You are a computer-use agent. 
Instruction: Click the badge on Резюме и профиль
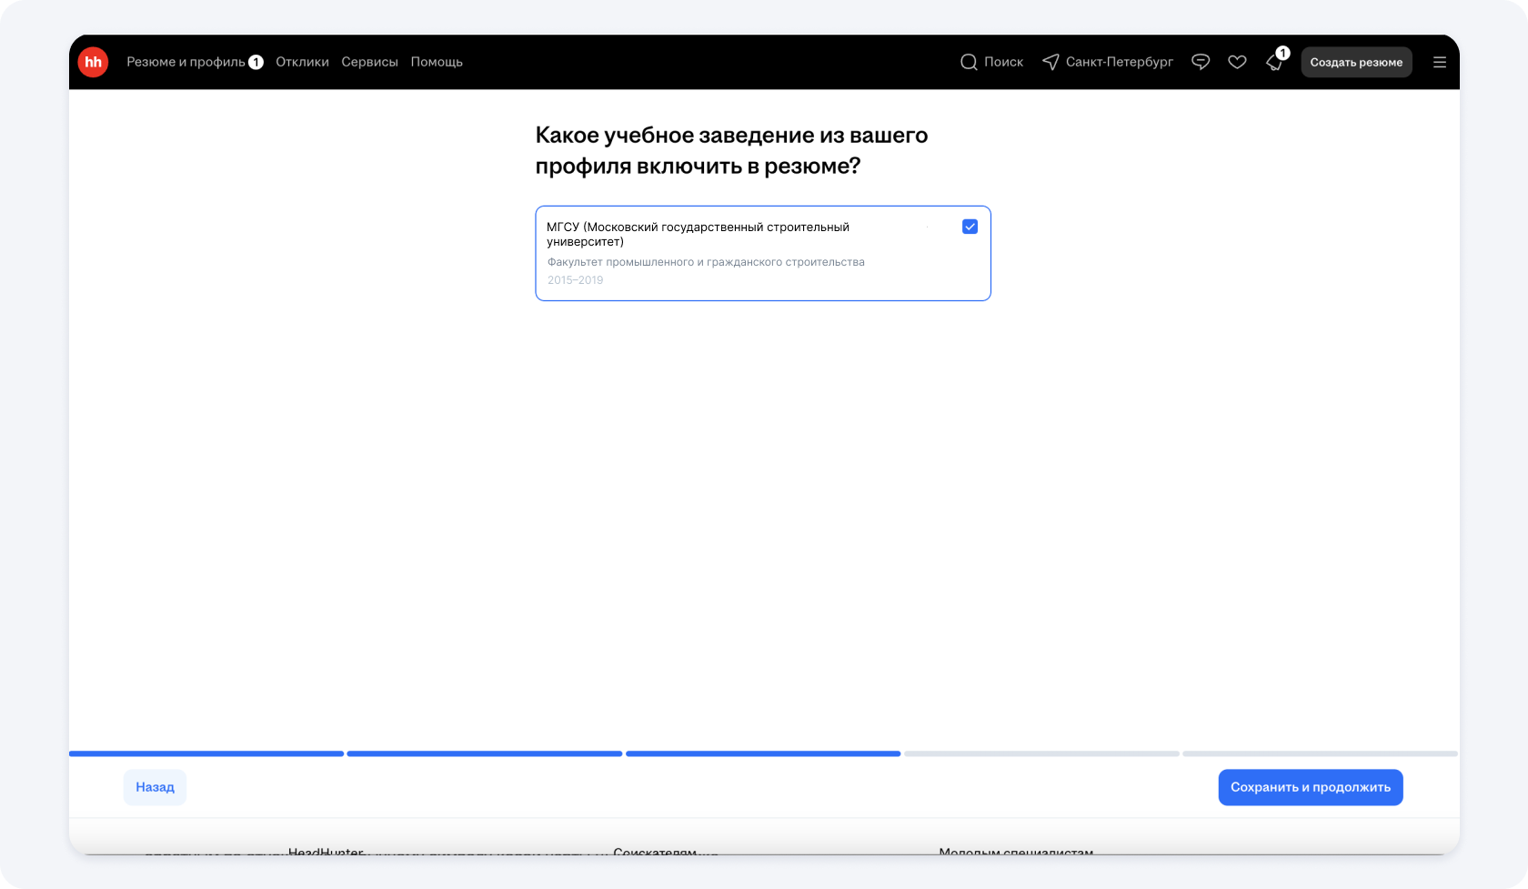point(256,62)
